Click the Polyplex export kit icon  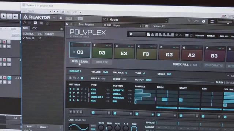coord(181,35)
